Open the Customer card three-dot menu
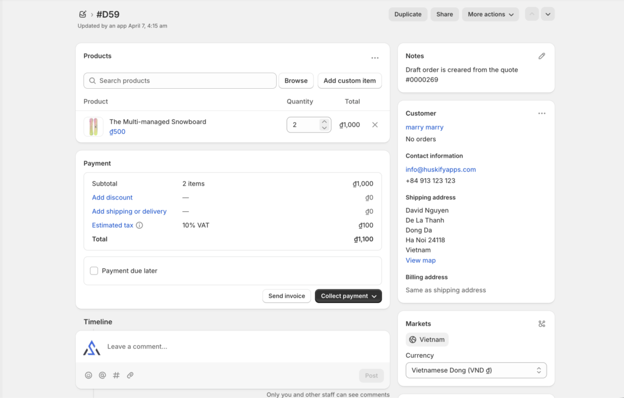 click(542, 113)
